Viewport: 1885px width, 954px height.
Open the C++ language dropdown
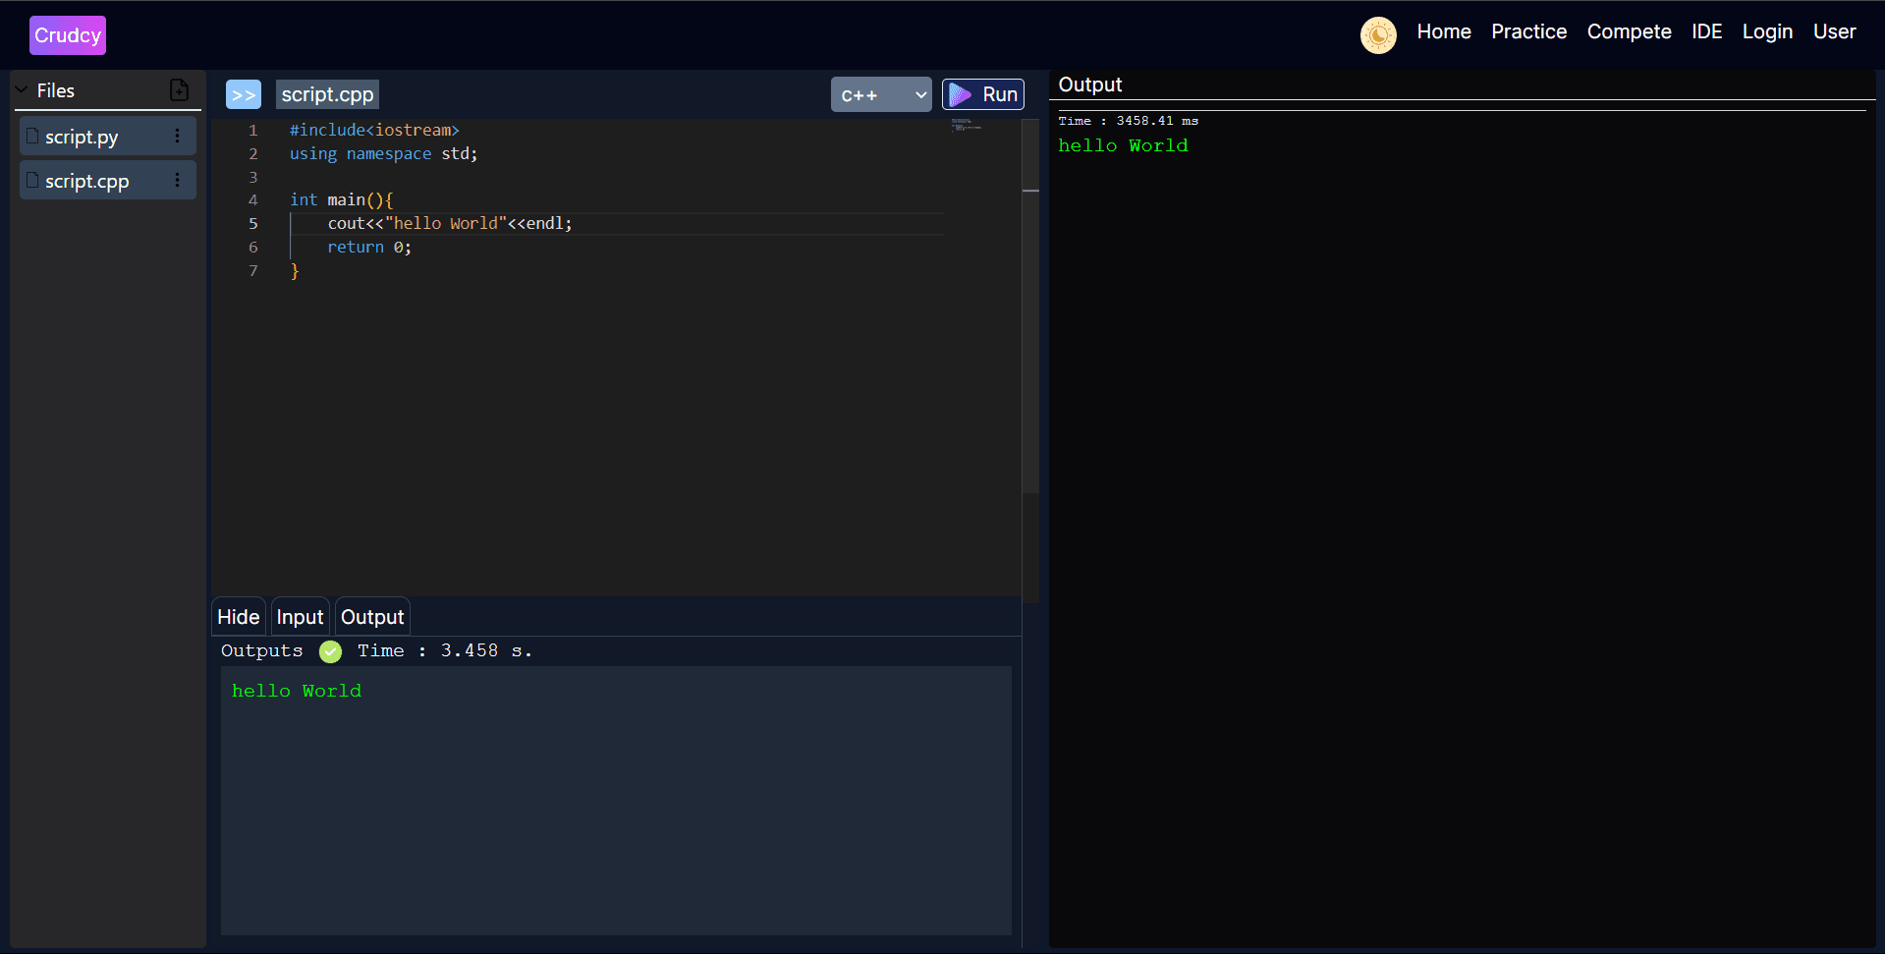(881, 95)
